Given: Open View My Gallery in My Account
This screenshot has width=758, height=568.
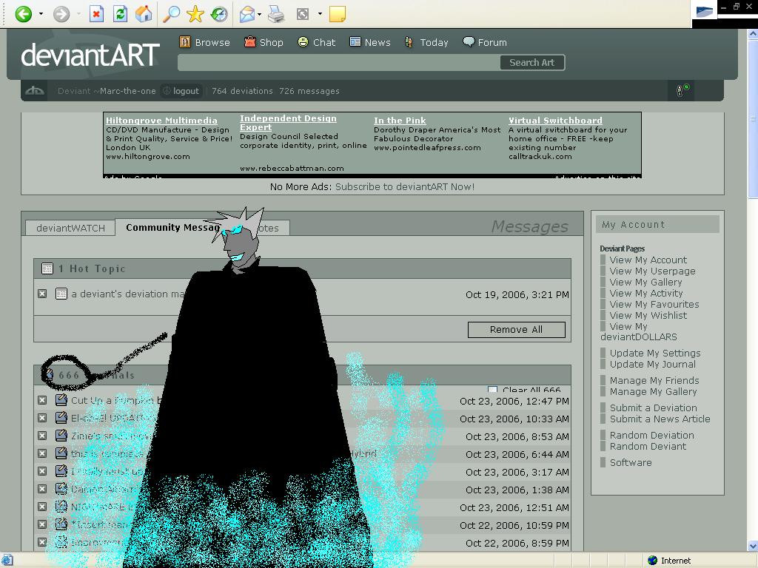Looking at the screenshot, I should tap(645, 282).
